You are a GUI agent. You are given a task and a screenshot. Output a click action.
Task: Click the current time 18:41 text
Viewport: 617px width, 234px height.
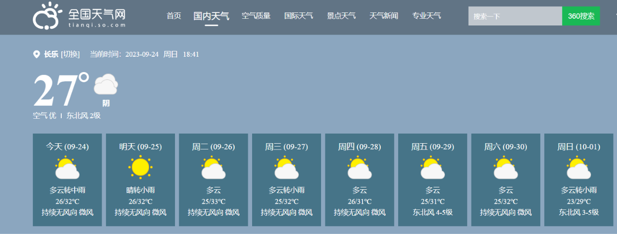(x=191, y=54)
